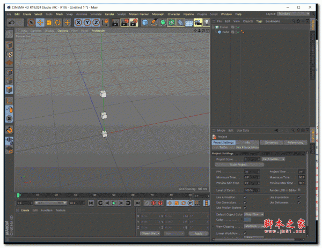Click the Scale Project button

click(239, 164)
